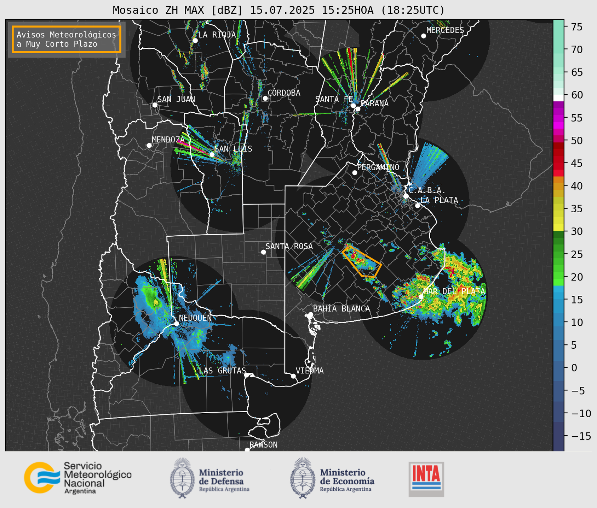Click the 35 tick label on colorbar
The image size is (597, 508).
pyautogui.click(x=576, y=209)
